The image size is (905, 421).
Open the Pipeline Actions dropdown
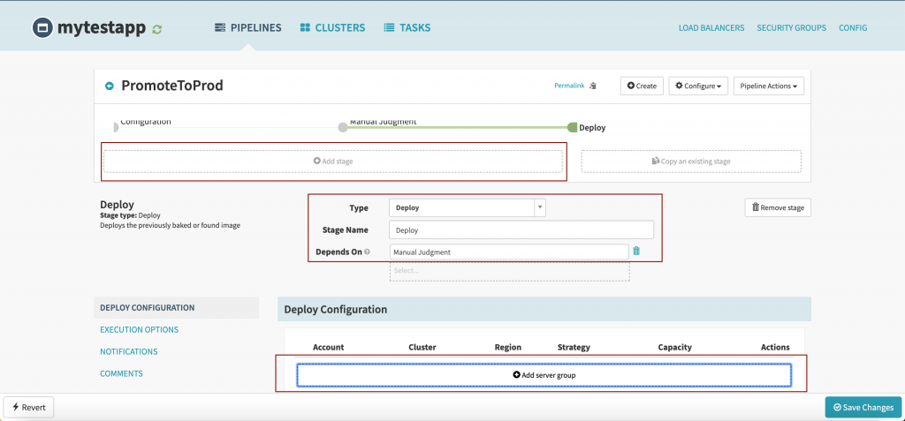pyautogui.click(x=768, y=86)
